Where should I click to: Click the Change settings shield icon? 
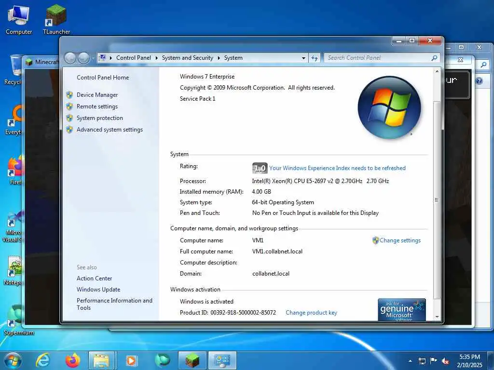click(375, 240)
